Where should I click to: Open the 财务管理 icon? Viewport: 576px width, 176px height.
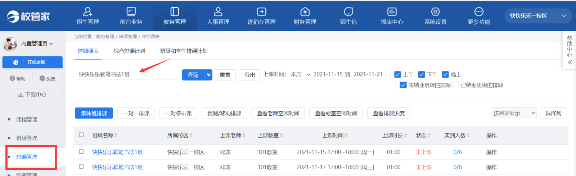(305, 12)
